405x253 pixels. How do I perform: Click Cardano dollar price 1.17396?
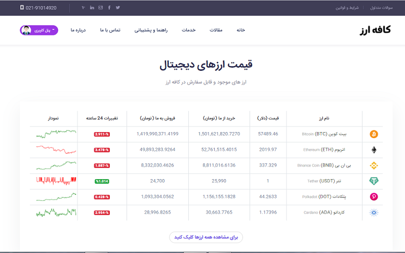pyautogui.click(x=268, y=212)
